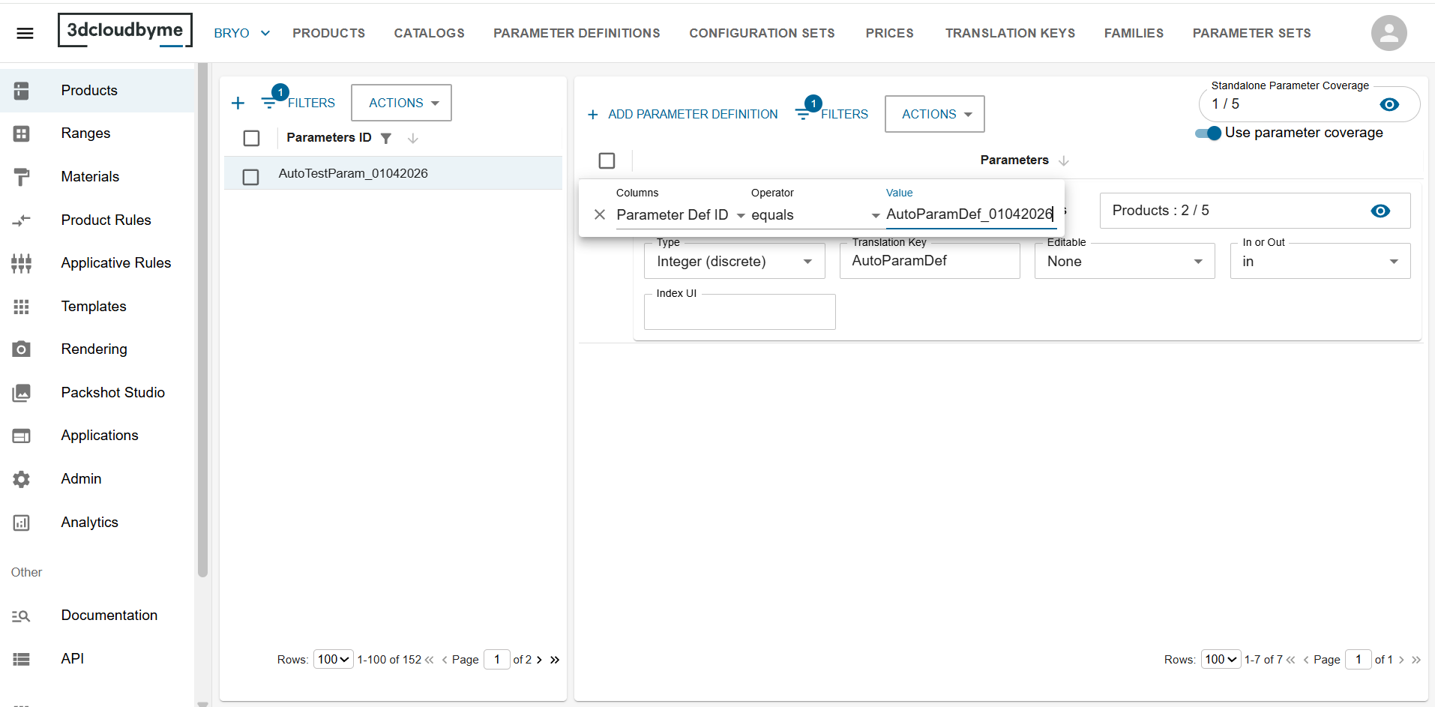Open the PARAMETER SETS tab
The height and width of the screenshot is (707, 1435).
[x=1251, y=33]
